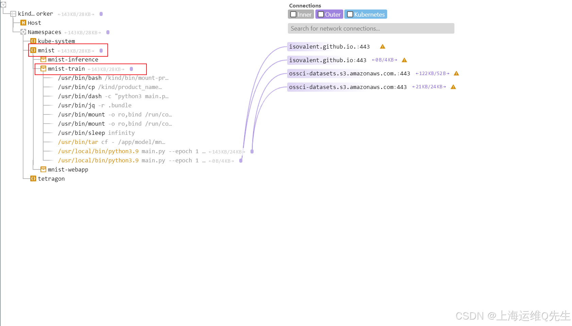Select the /usr/bin/sleep infinity process
572x326 pixels.
pos(97,133)
